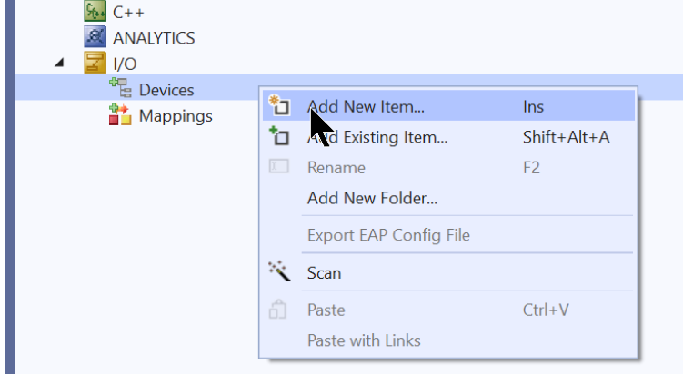Click the Scan magic wand icon
Viewport: 683px width, 374px height.
(x=279, y=271)
